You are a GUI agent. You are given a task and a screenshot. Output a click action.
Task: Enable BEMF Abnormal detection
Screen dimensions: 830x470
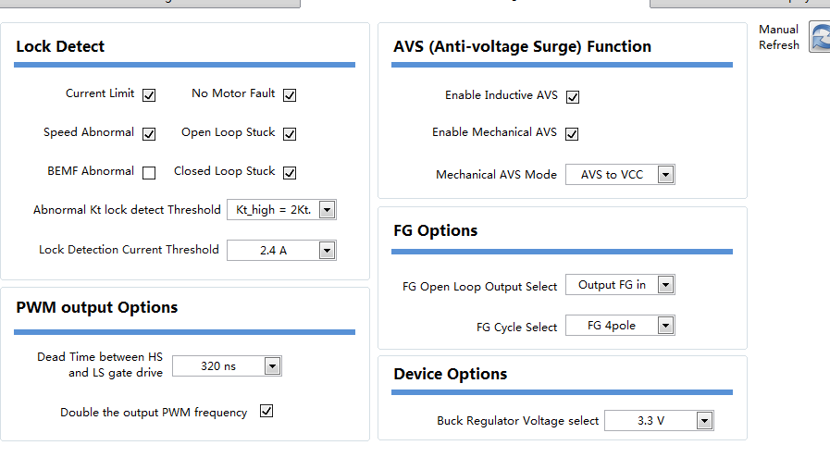pyautogui.click(x=149, y=172)
